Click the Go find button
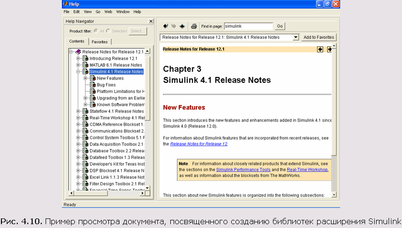Screen dimensions: 402x228 [280, 26]
